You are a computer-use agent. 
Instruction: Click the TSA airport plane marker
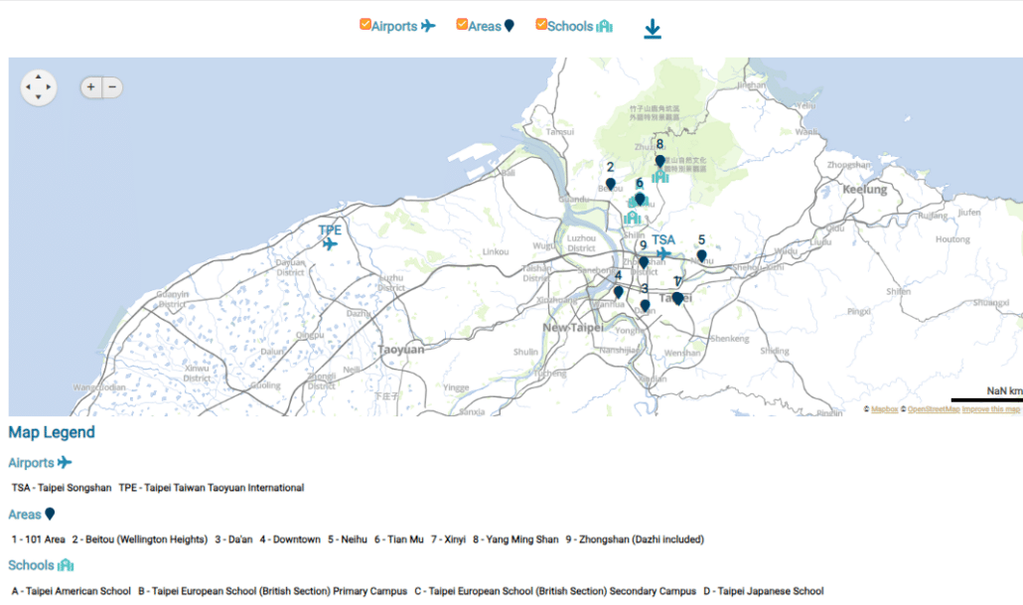click(x=663, y=254)
